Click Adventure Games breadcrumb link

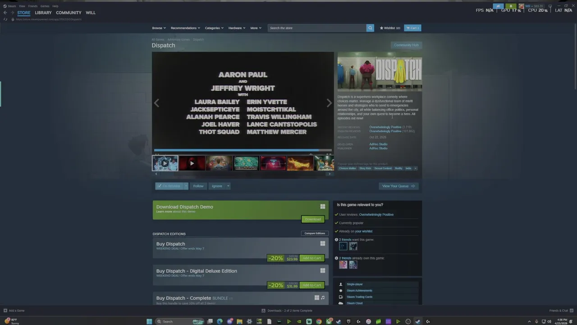coord(179,40)
